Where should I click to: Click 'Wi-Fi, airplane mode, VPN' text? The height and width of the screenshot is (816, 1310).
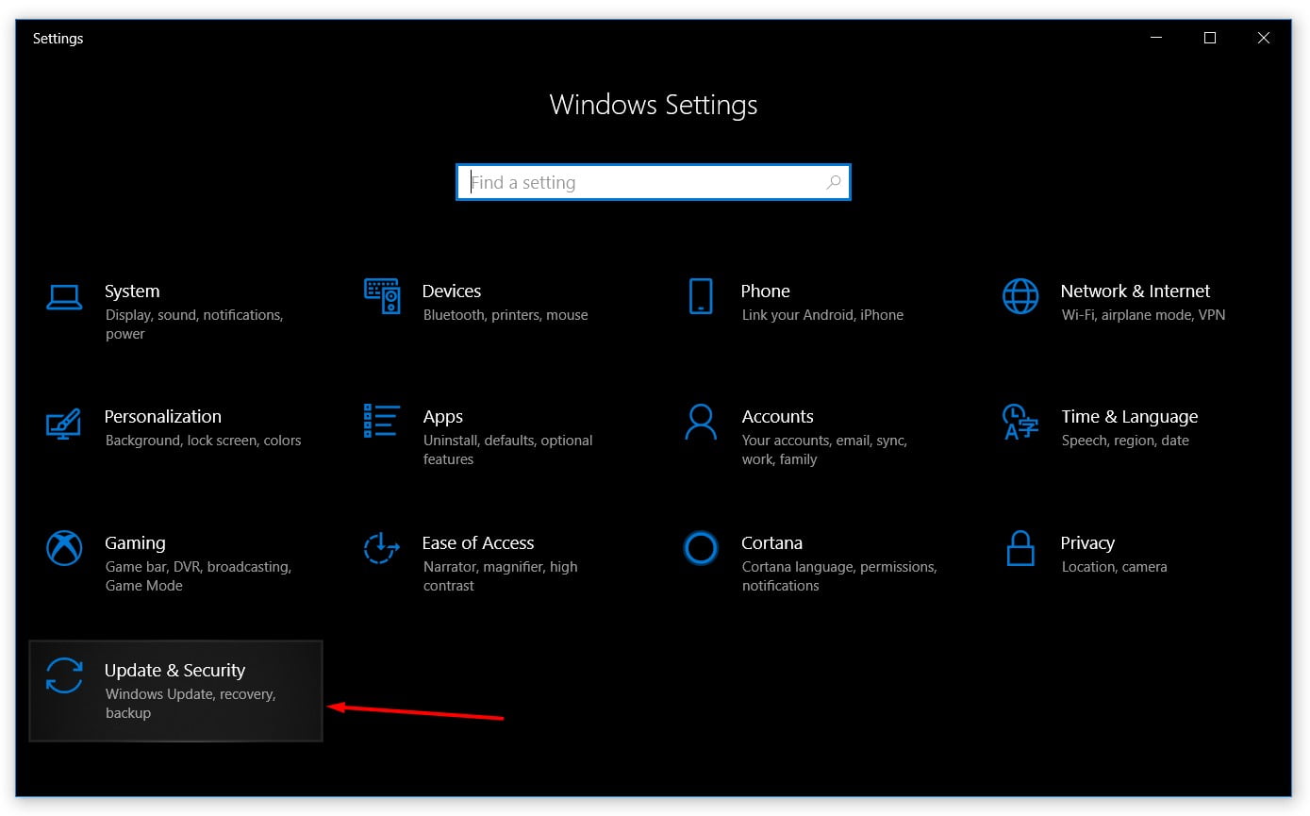pyautogui.click(x=1144, y=315)
